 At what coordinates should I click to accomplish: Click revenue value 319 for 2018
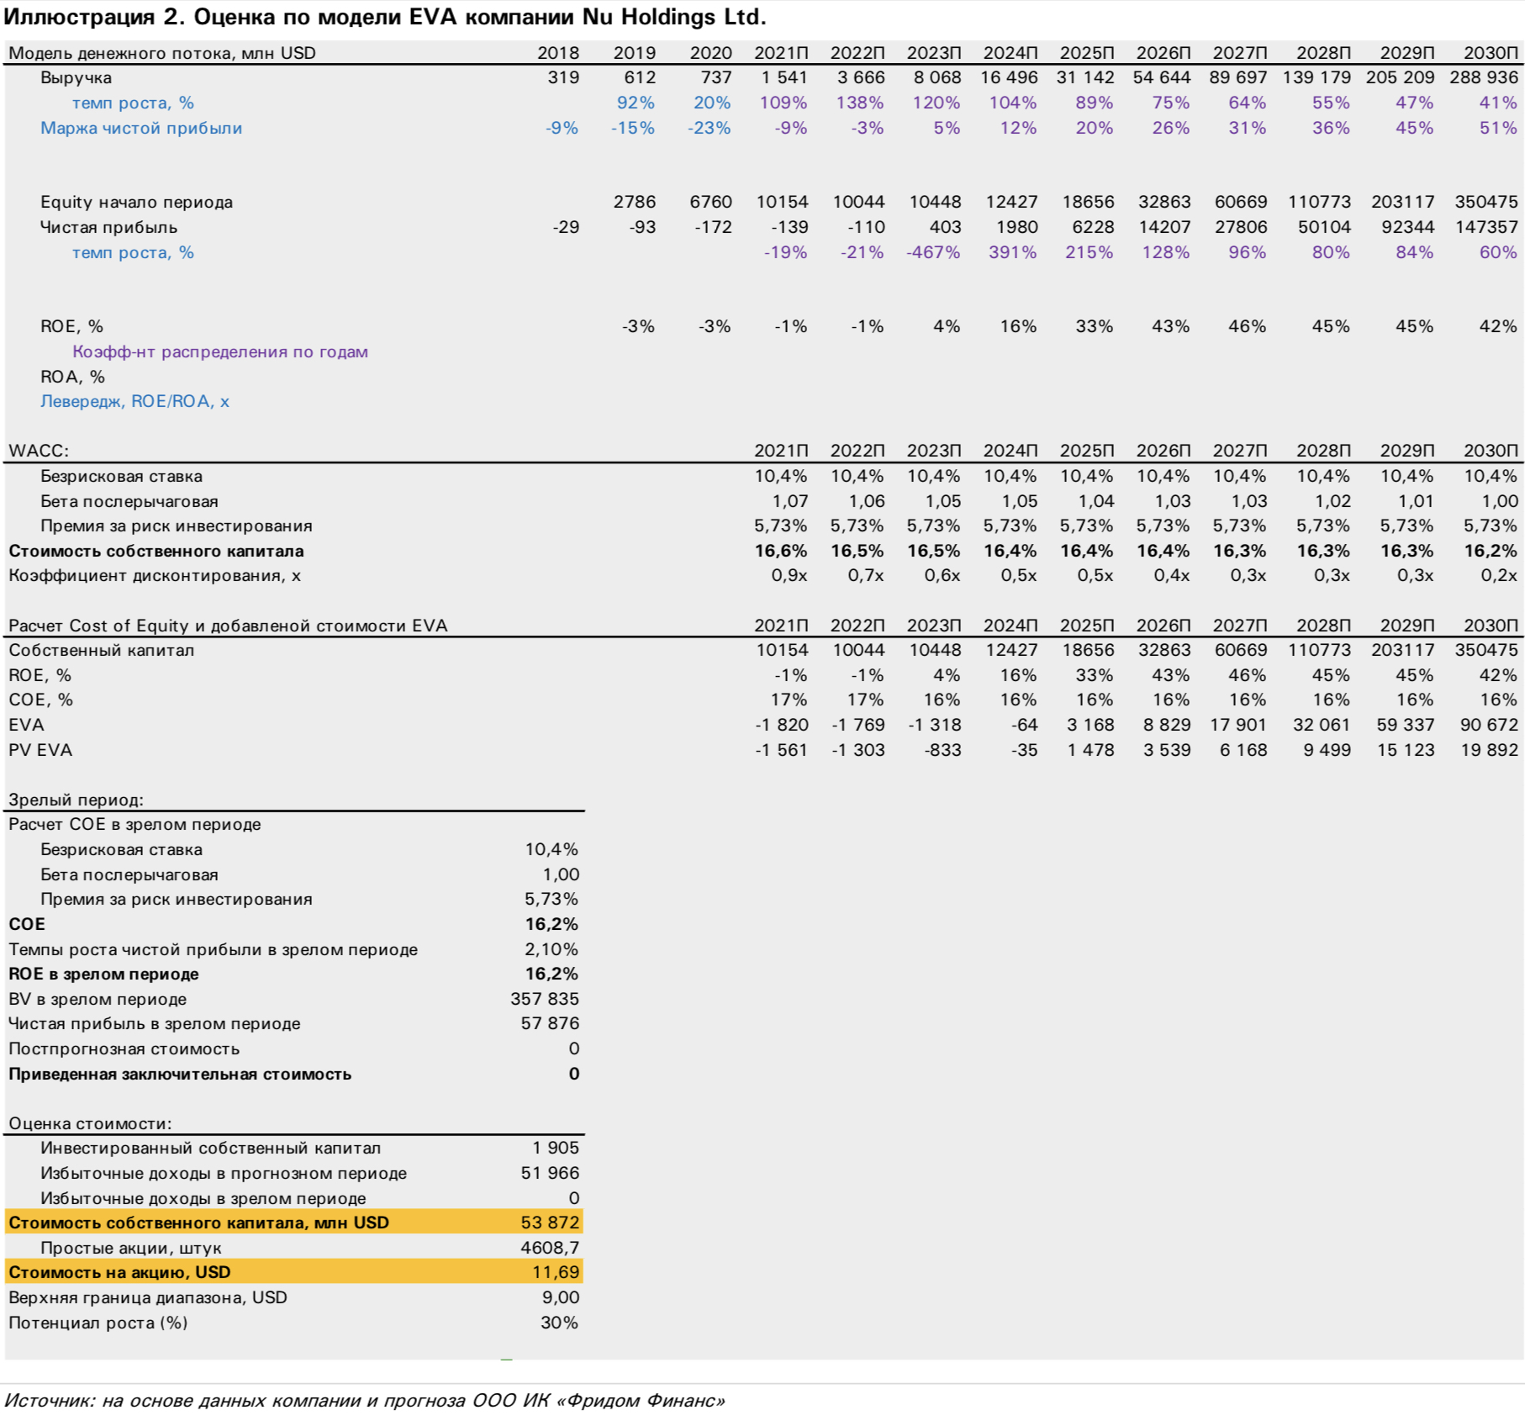(x=563, y=77)
